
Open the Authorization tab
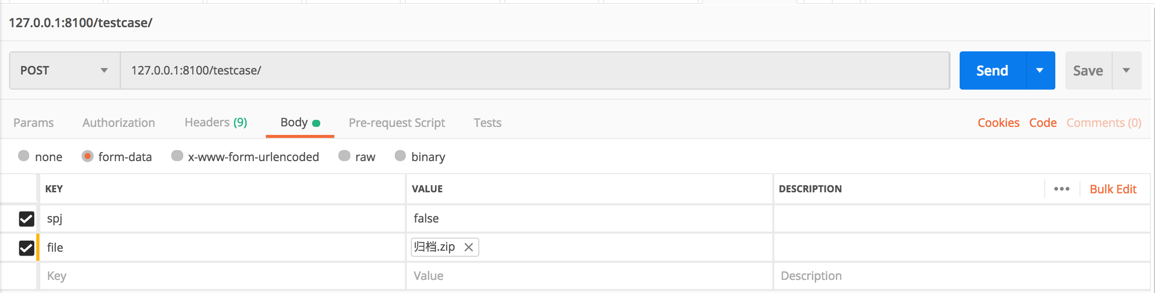pos(119,123)
